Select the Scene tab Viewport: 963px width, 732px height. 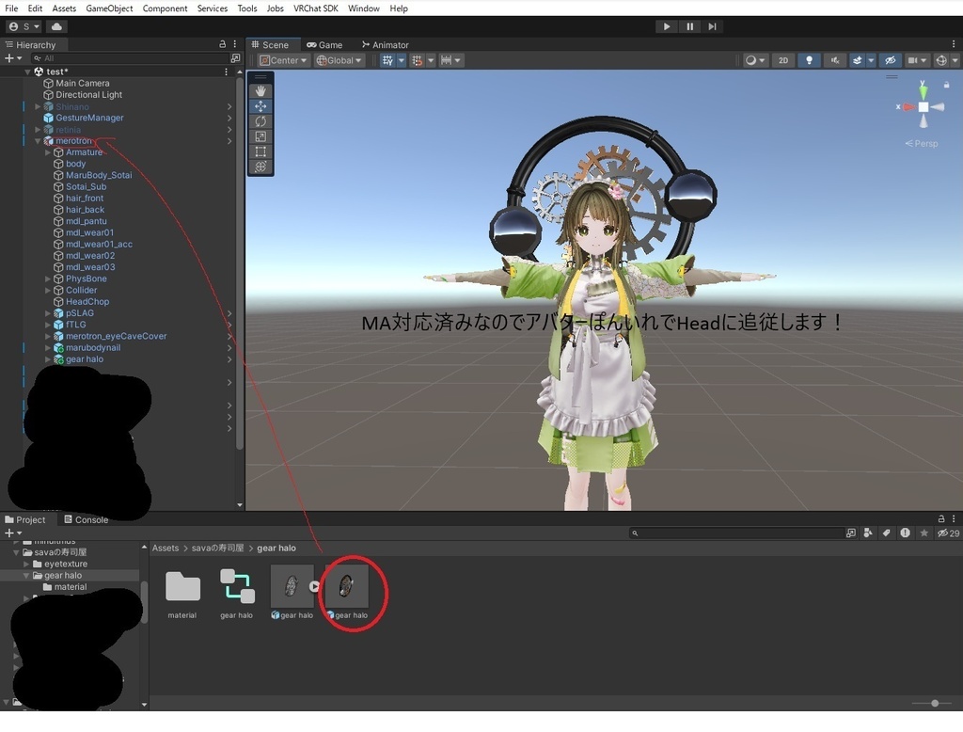[270, 45]
